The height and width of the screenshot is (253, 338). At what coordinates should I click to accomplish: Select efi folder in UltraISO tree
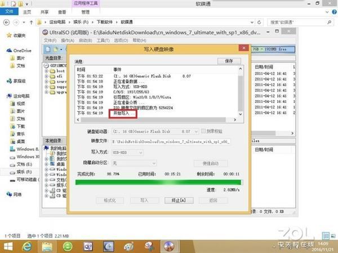pos(57,76)
